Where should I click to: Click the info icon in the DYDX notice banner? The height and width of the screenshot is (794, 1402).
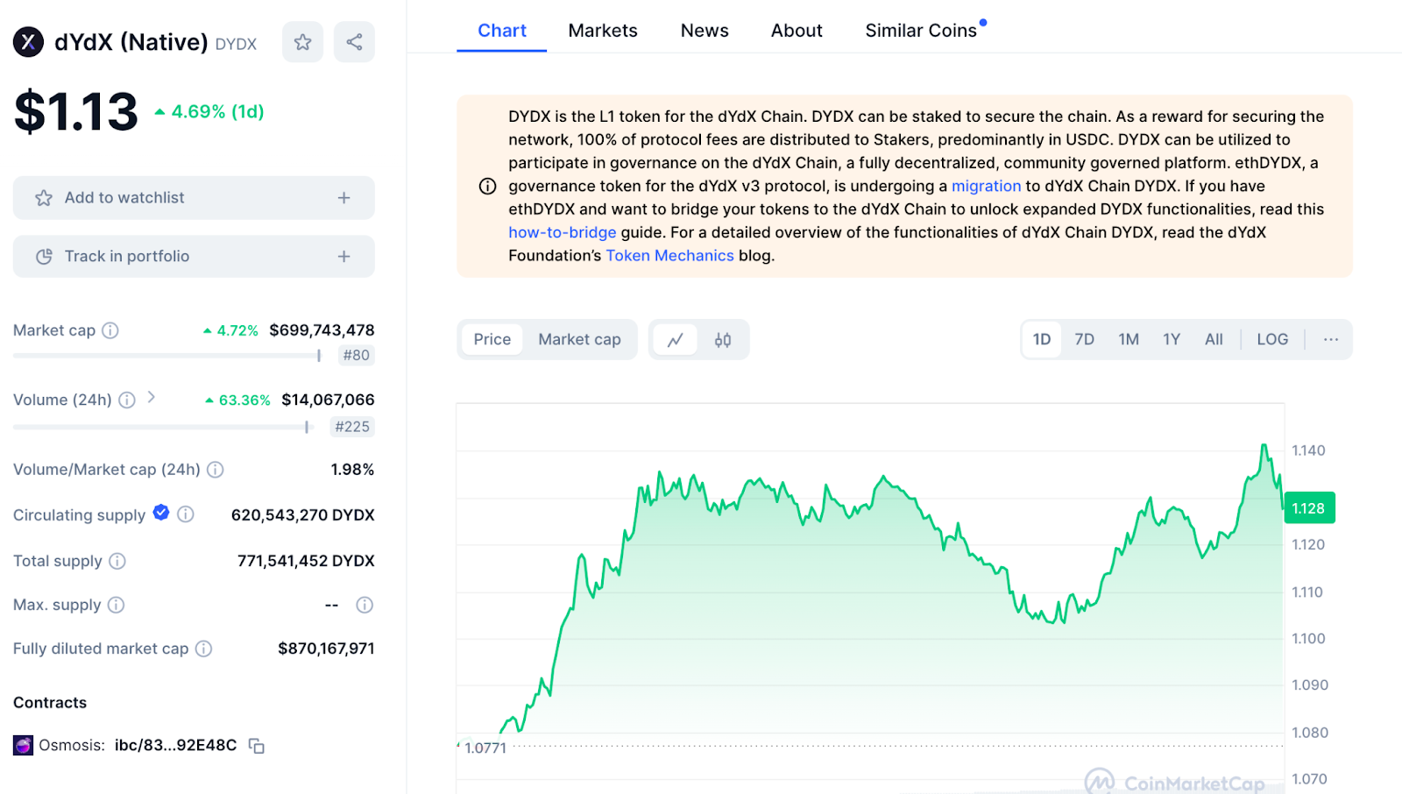[x=488, y=186]
